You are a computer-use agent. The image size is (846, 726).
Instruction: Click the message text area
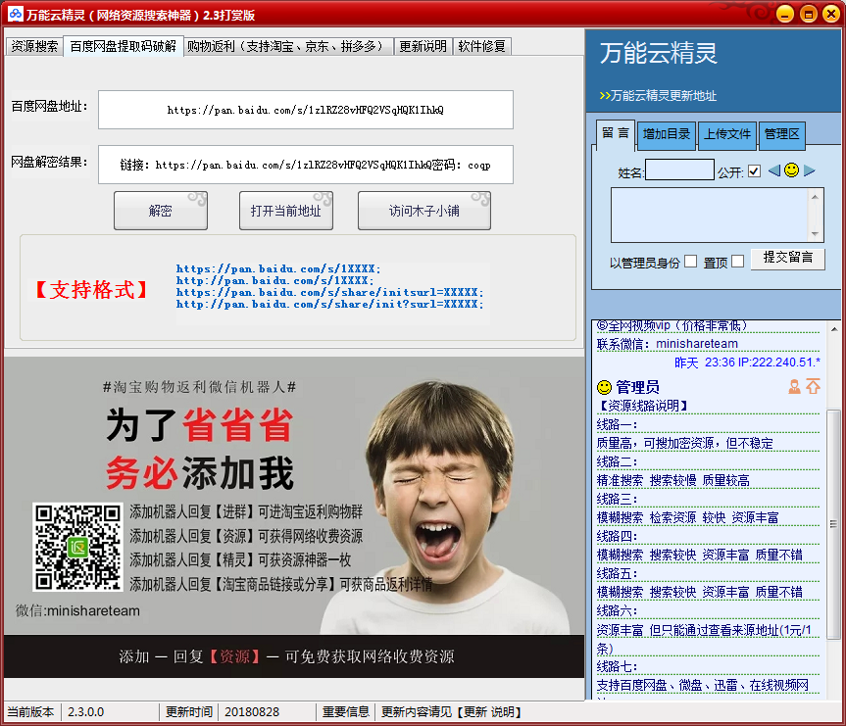710,216
